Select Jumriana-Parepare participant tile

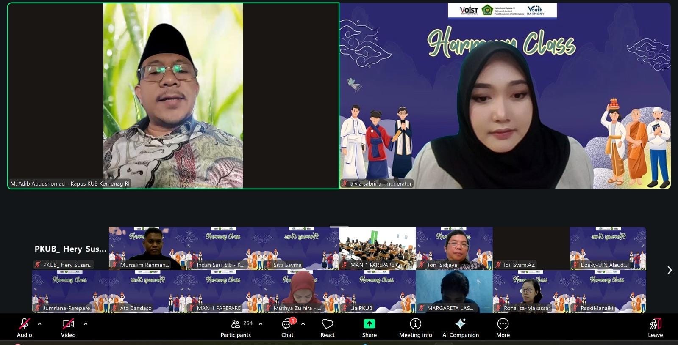point(70,292)
